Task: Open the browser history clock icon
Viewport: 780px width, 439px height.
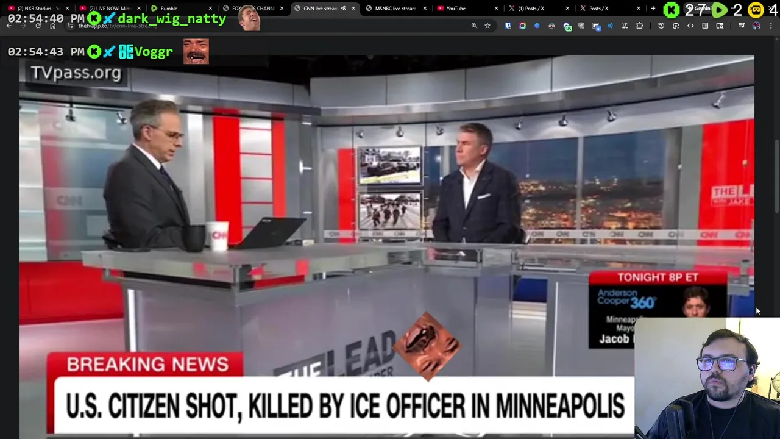Action: [x=661, y=26]
